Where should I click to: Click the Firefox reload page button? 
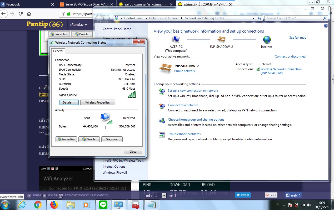(x=21, y=14)
